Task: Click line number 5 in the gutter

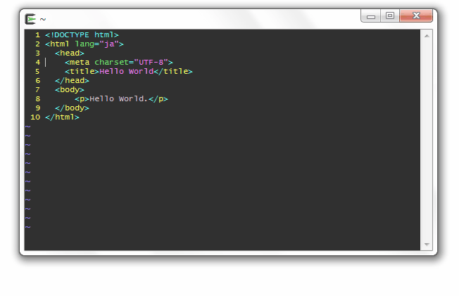Action: (37, 72)
